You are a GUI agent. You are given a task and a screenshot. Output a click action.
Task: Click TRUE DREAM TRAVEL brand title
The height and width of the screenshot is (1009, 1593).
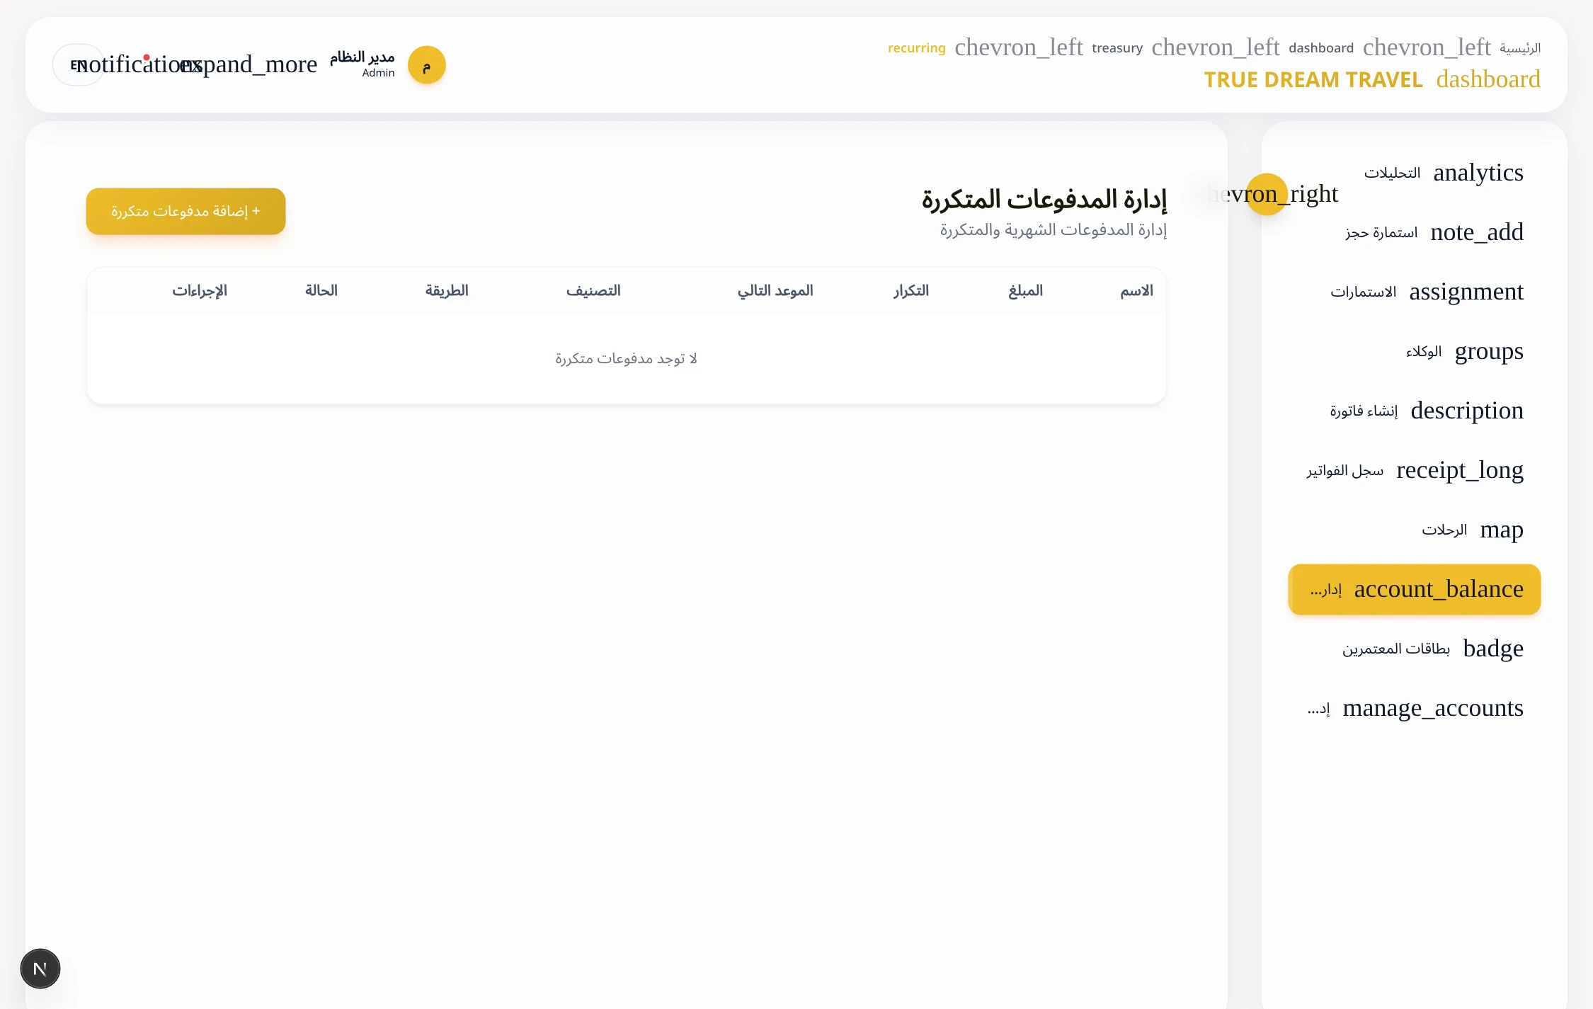[x=1313, y=80]
